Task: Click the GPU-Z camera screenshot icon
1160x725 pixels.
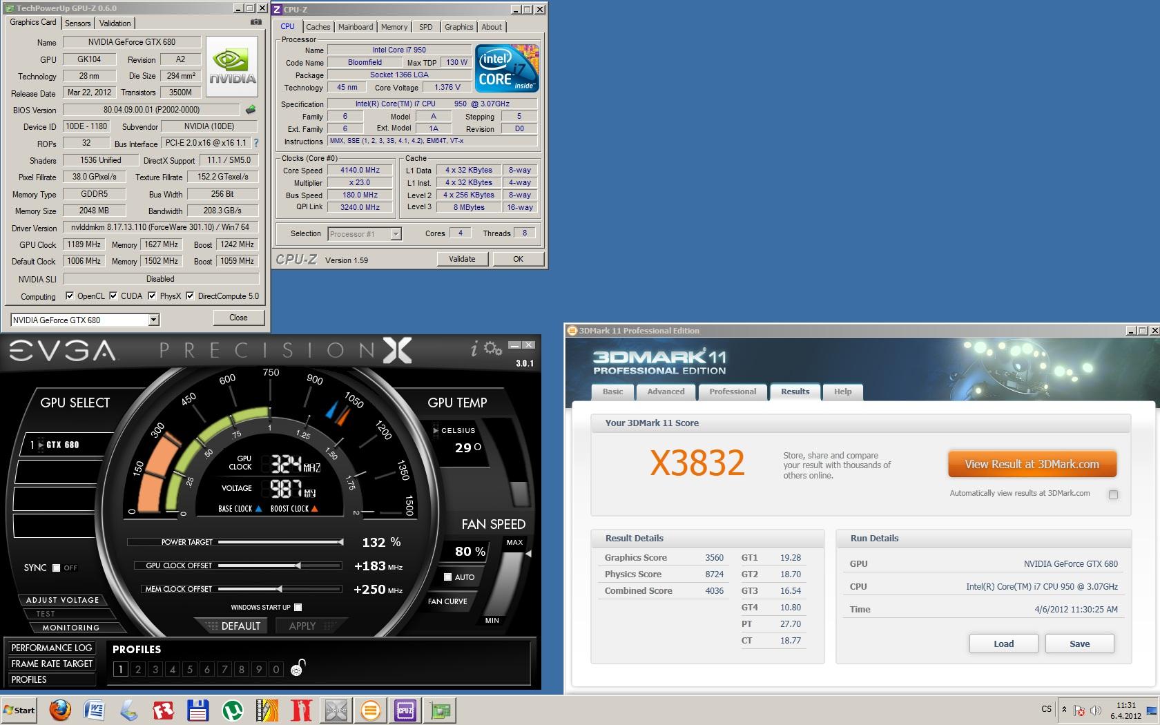Action: pyautogui.click(x=256, y=22)
